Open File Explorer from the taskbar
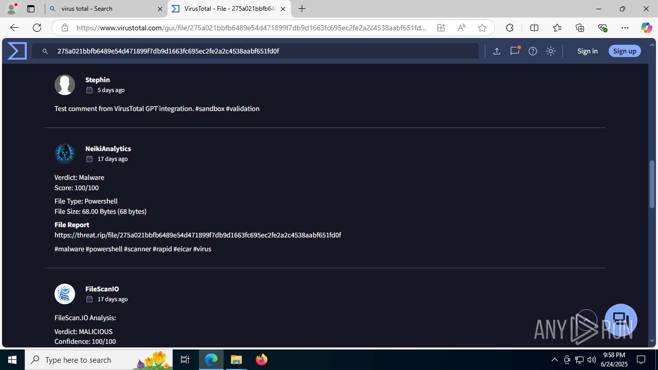The image size is (658, 370). point(236,360)
